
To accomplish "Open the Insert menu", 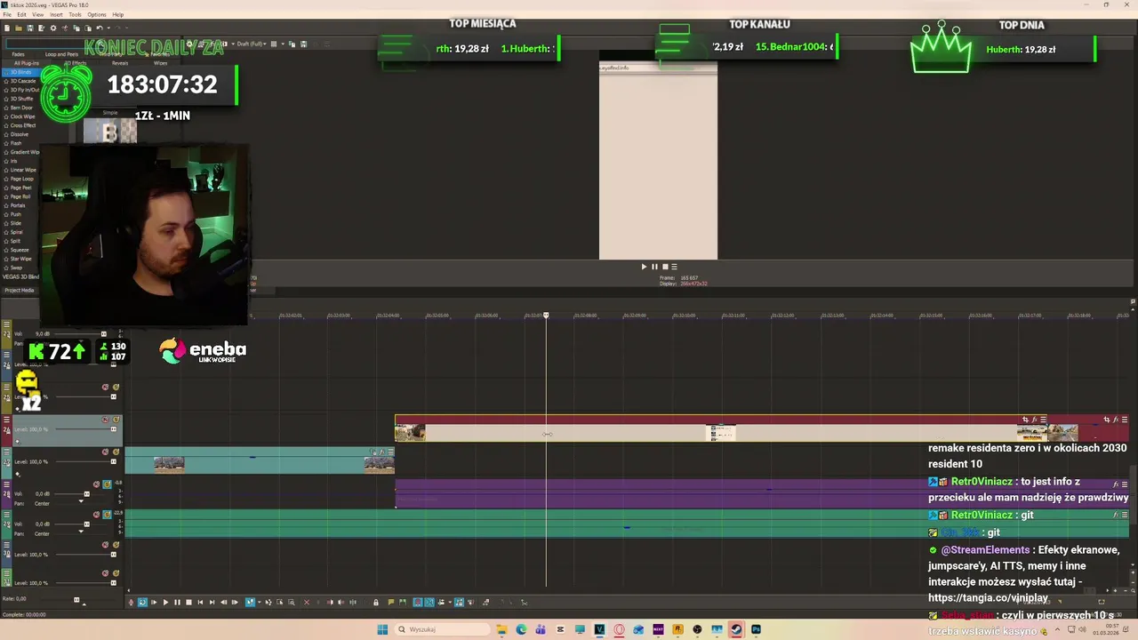I will click(56, 14).
